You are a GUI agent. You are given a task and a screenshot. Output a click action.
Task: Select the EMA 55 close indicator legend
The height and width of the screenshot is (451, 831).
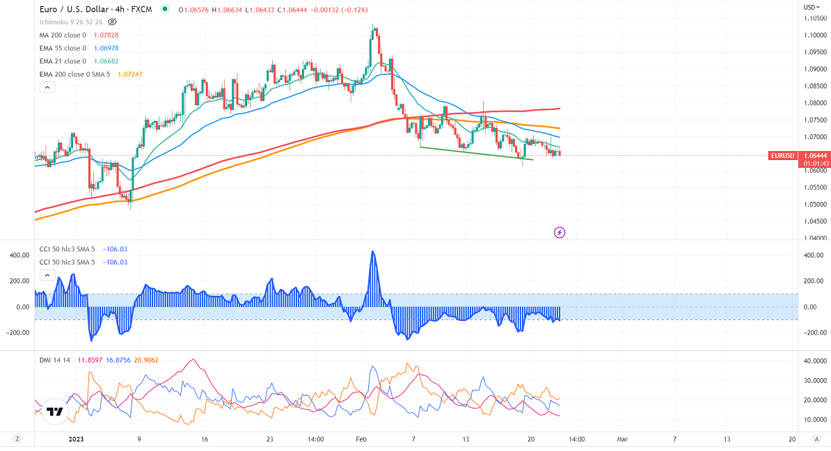click(63, 48)
